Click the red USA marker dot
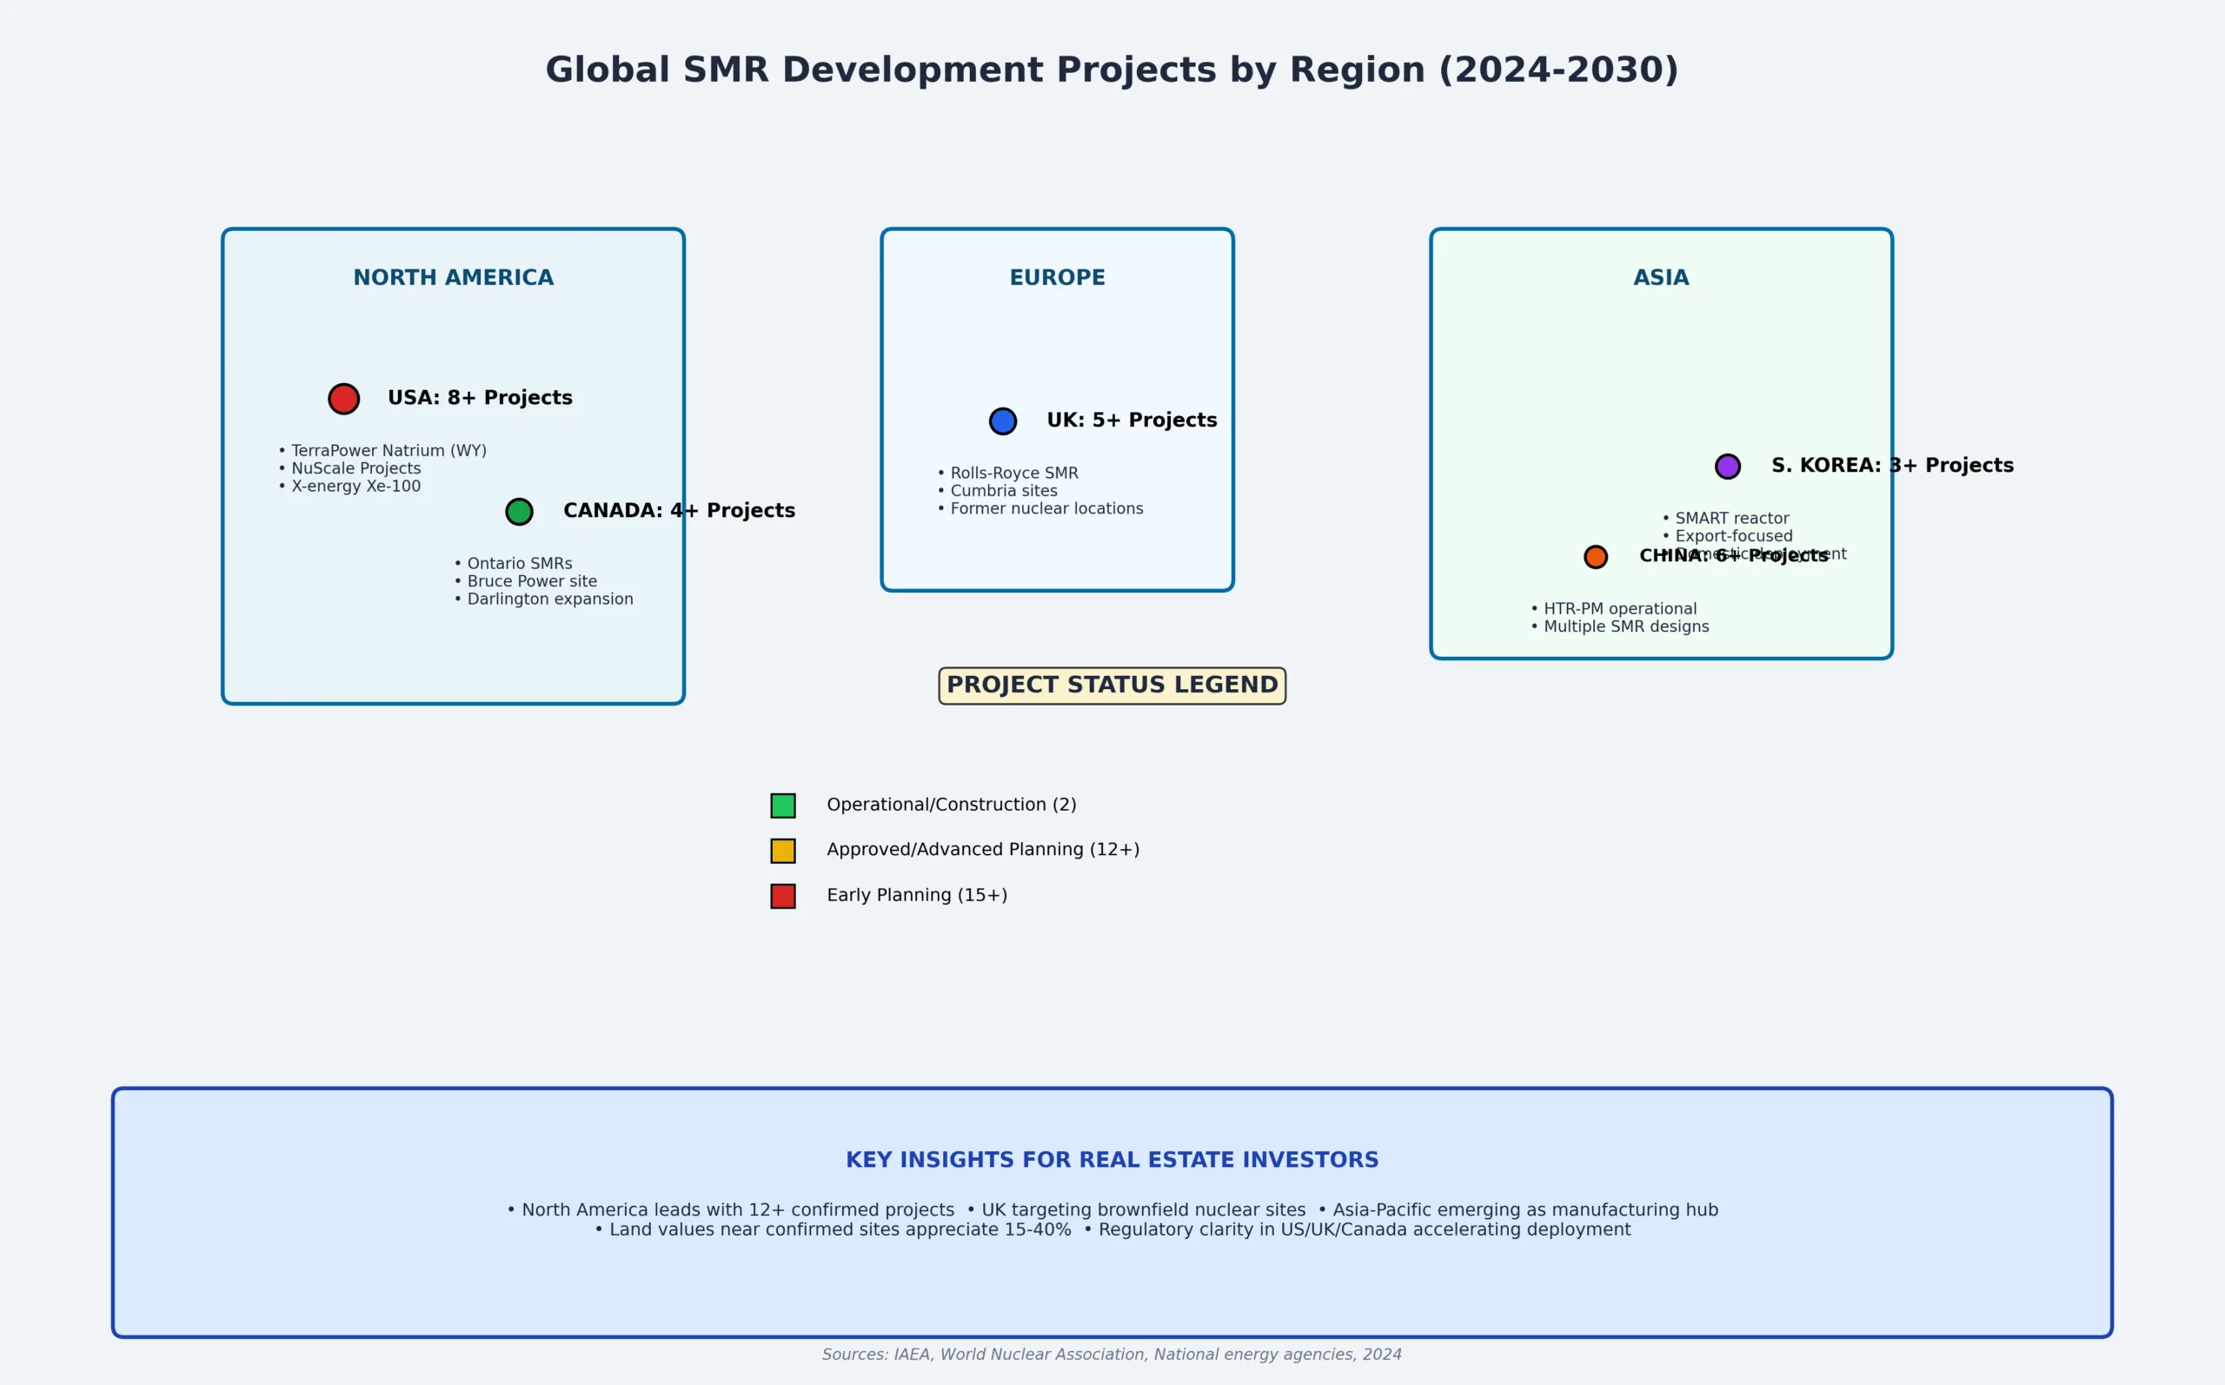Screen dimensions: 2225x1385 coord(343,399)
